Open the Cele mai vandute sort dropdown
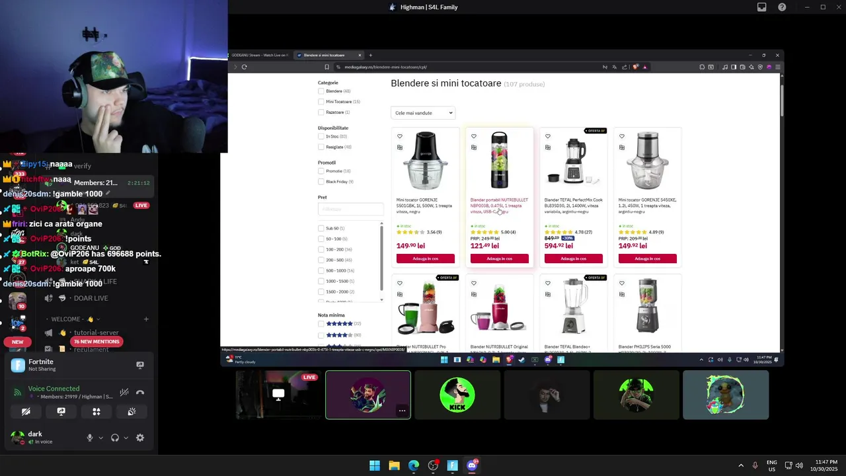Screen dimensions: 846x476 click(x=423, y=113)
